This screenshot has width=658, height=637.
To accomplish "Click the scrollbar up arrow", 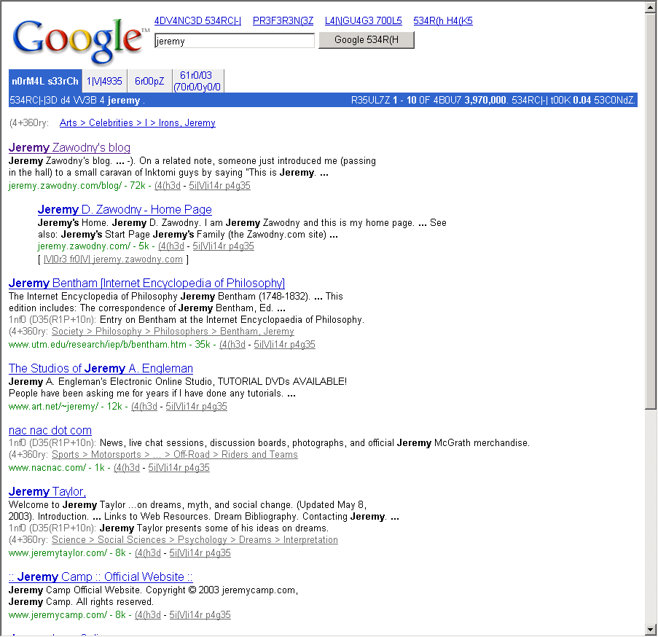I will pyautogui.click(x=651, y=7).
